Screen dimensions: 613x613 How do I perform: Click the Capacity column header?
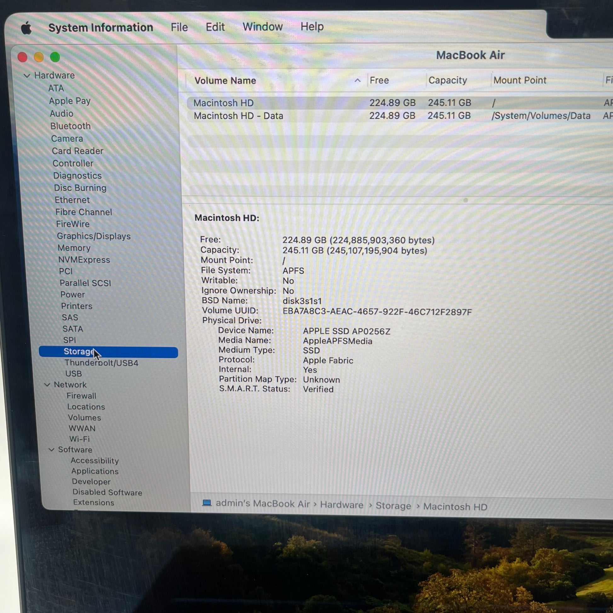click(x=448, y=80)
